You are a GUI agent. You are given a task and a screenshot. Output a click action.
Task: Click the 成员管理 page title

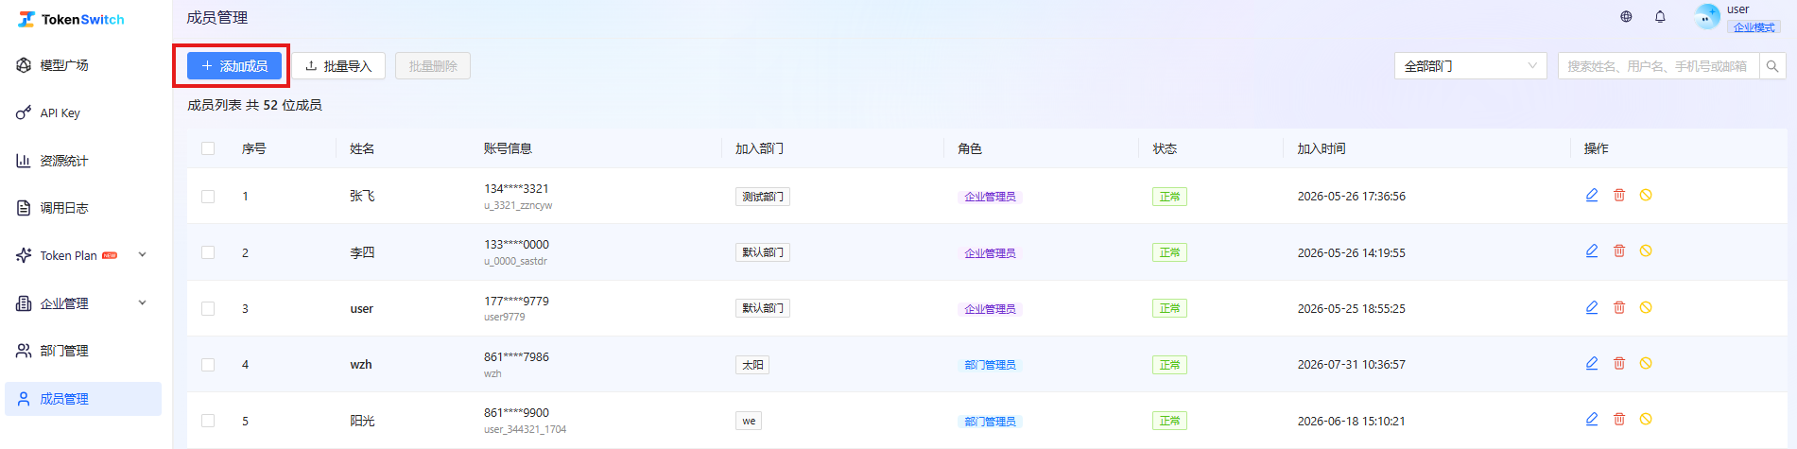(x=217, y=17)
